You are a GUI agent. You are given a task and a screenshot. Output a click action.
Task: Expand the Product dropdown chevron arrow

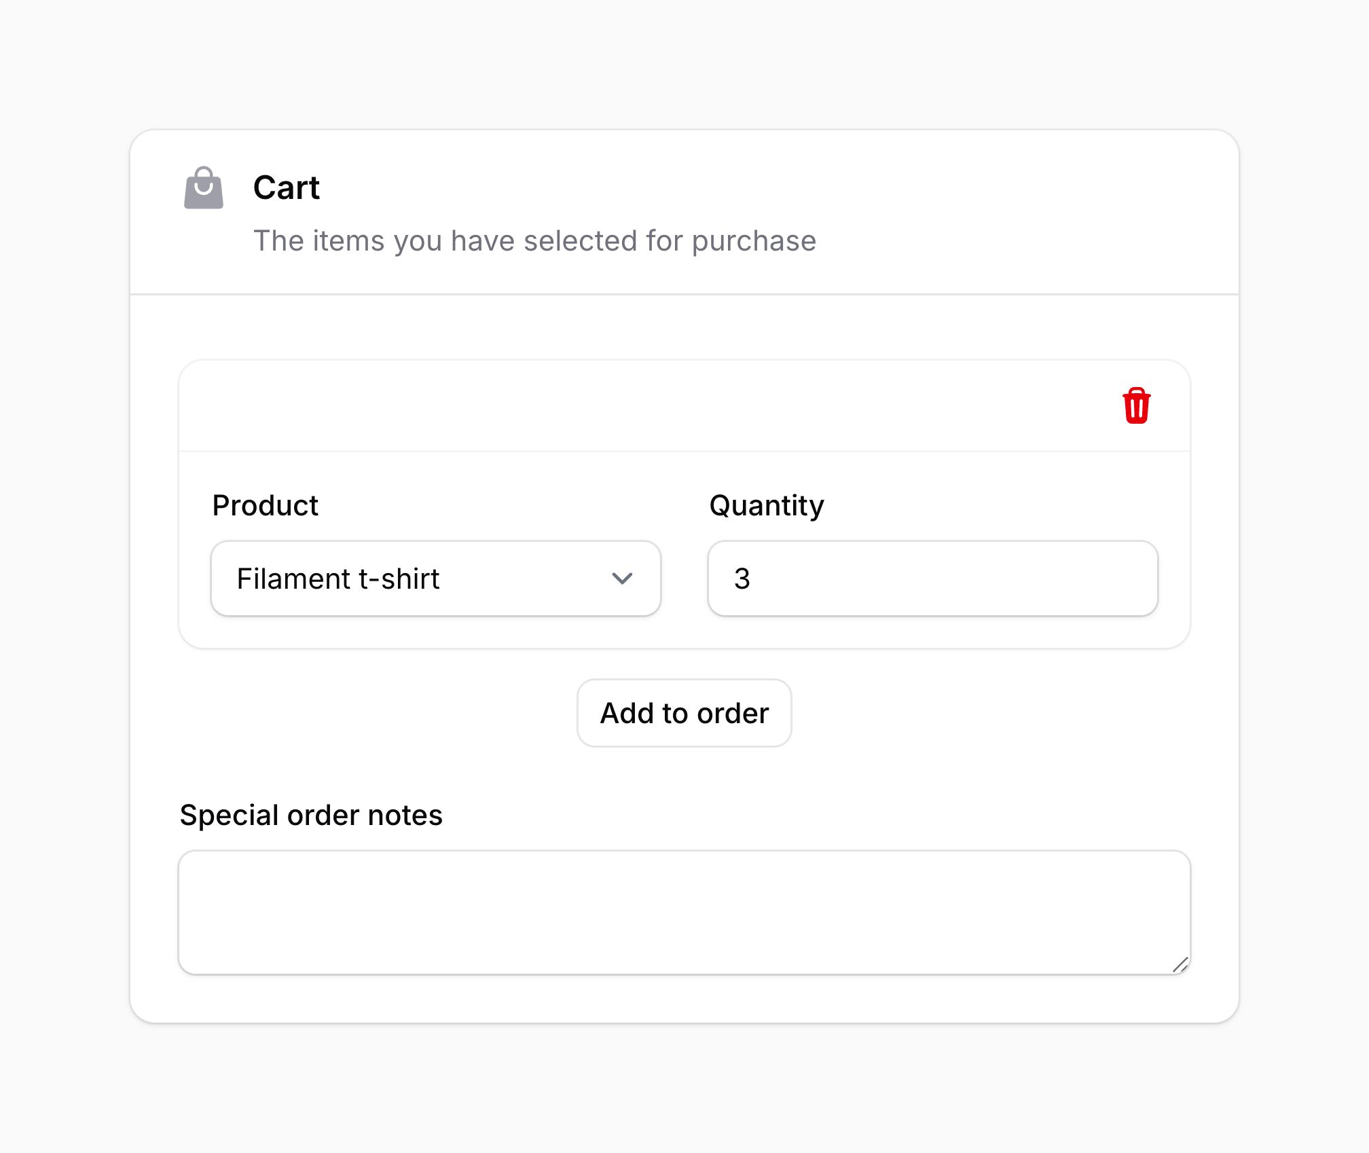(622, 579)
